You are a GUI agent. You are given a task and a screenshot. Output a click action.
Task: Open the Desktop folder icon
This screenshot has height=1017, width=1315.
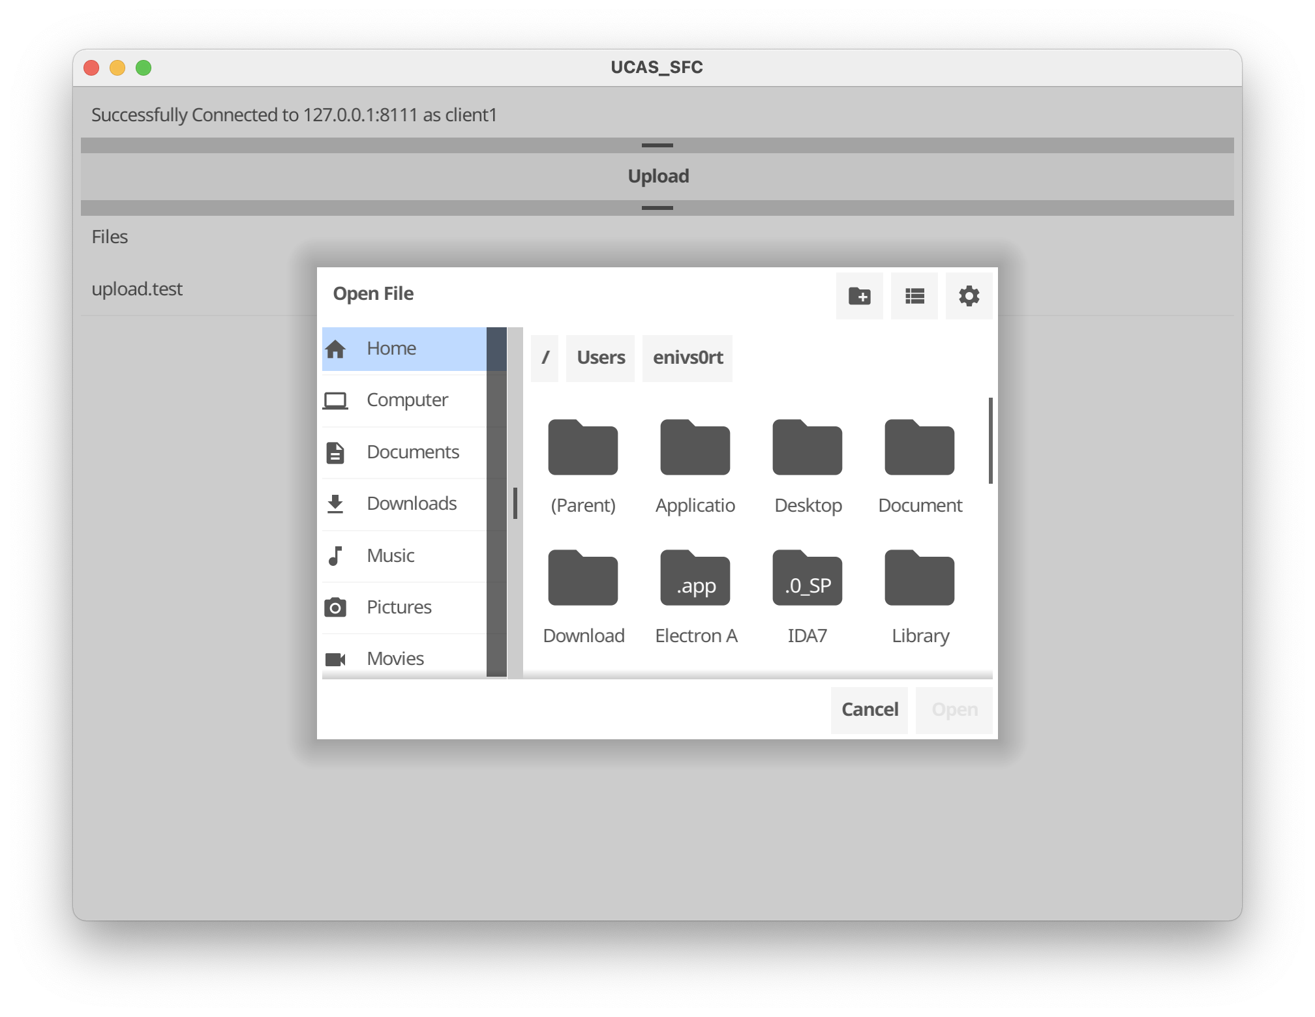(807, 448)
